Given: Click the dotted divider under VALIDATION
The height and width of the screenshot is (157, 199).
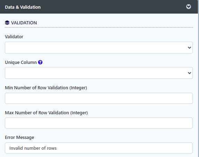Looking at the screenshot, I should click(99, 27).
